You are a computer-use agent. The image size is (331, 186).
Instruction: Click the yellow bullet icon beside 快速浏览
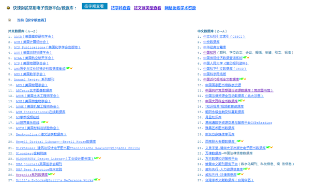coord(8,8)
